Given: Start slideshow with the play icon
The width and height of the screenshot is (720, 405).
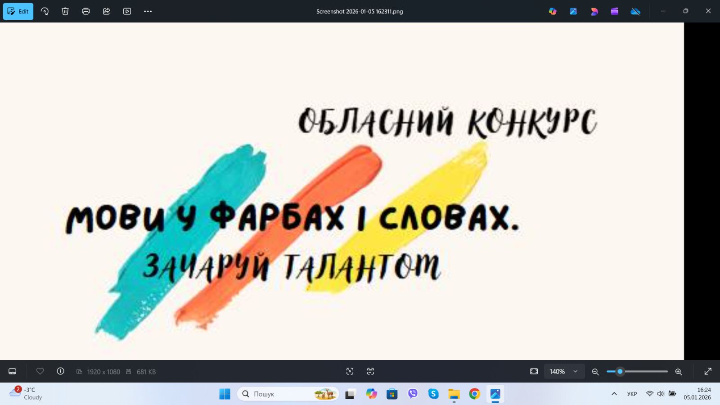Looking at the screenshot, I should pyautogui.click(x=127, y=11).
